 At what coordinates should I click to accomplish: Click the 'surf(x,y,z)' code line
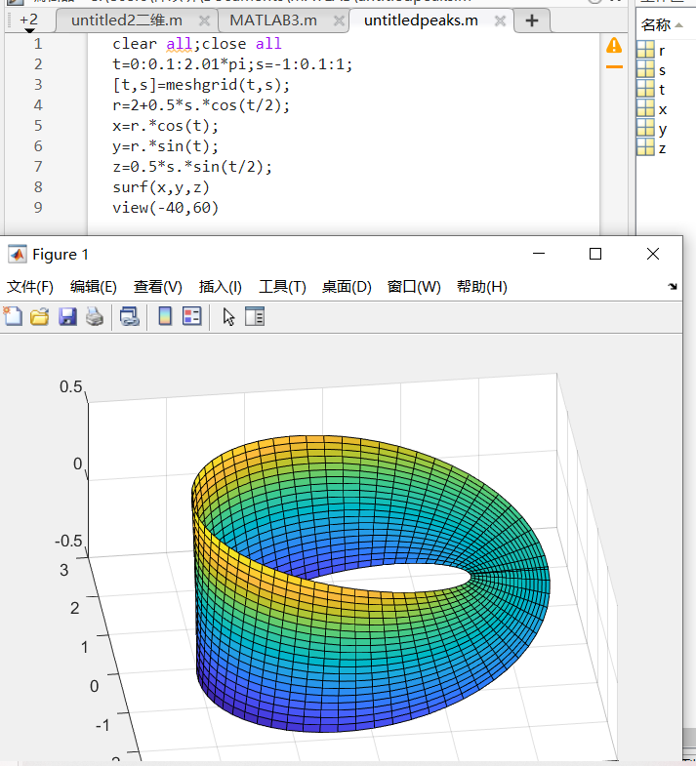click(161, 187)
